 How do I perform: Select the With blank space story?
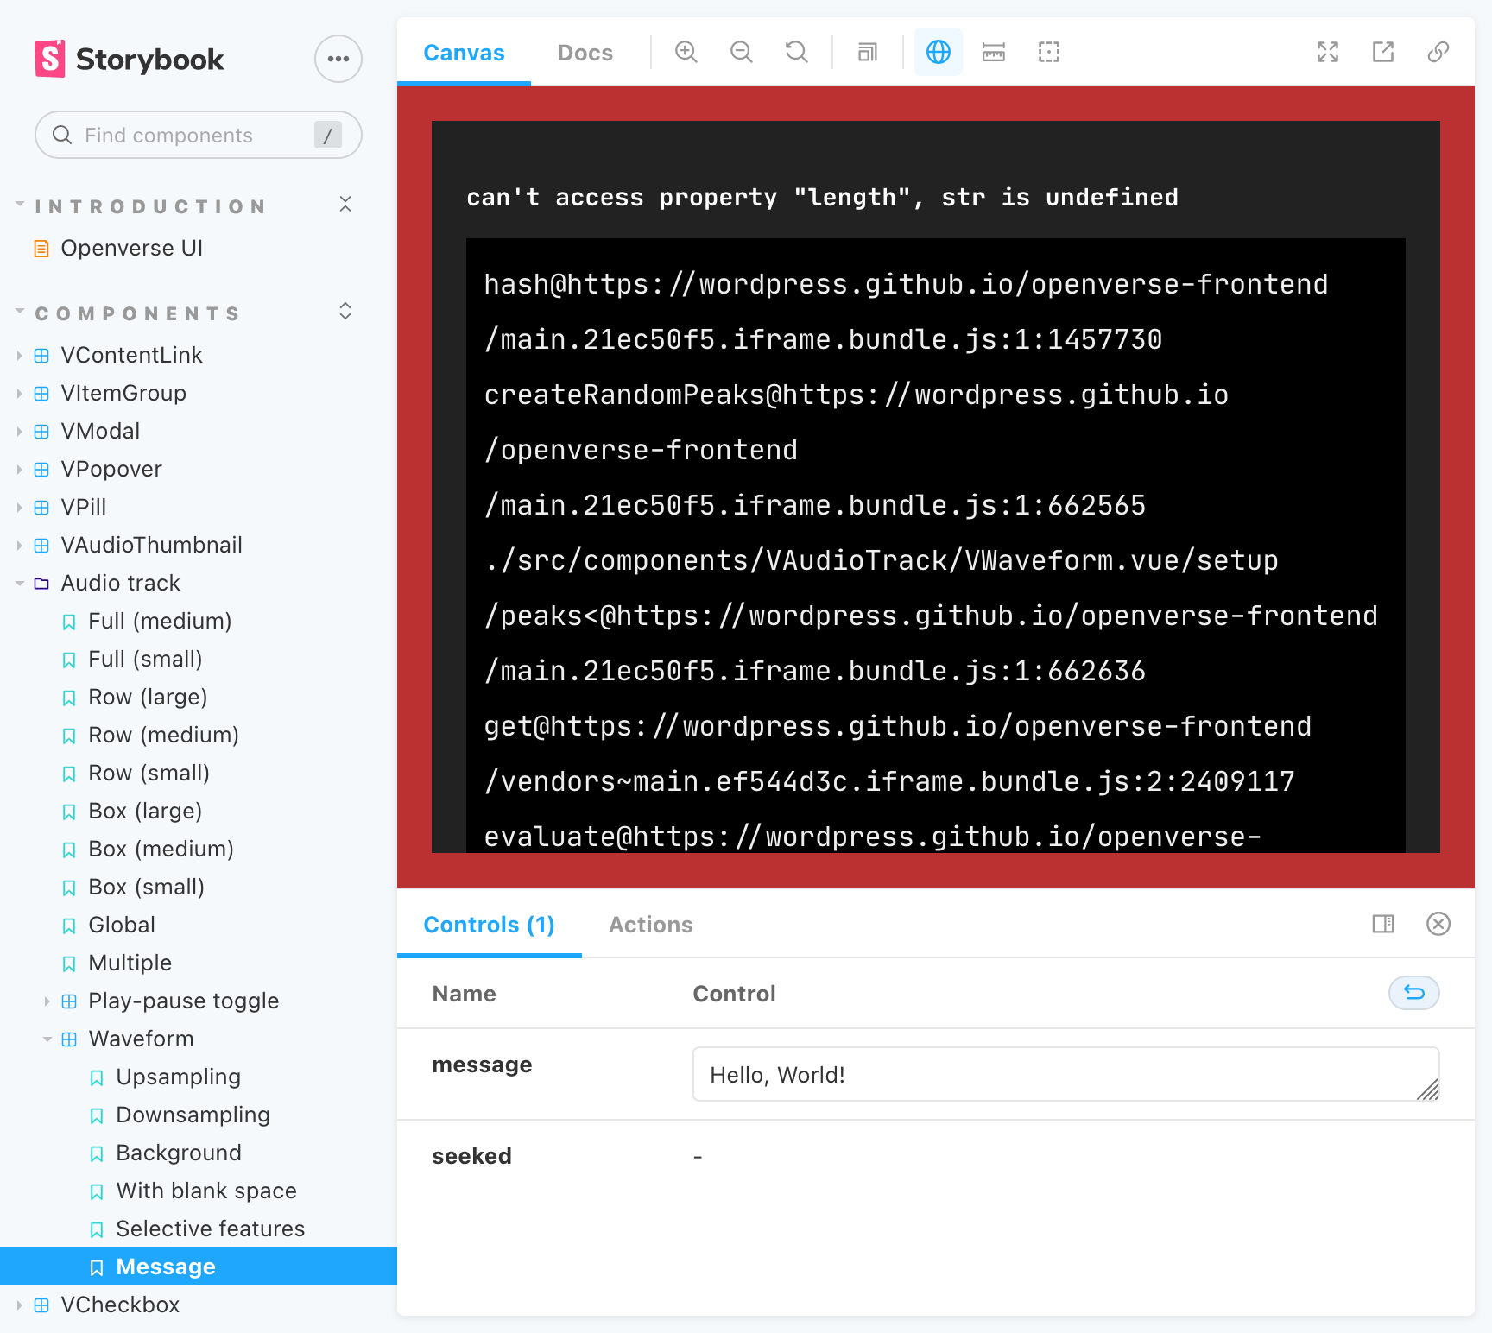coord(206,1191)
